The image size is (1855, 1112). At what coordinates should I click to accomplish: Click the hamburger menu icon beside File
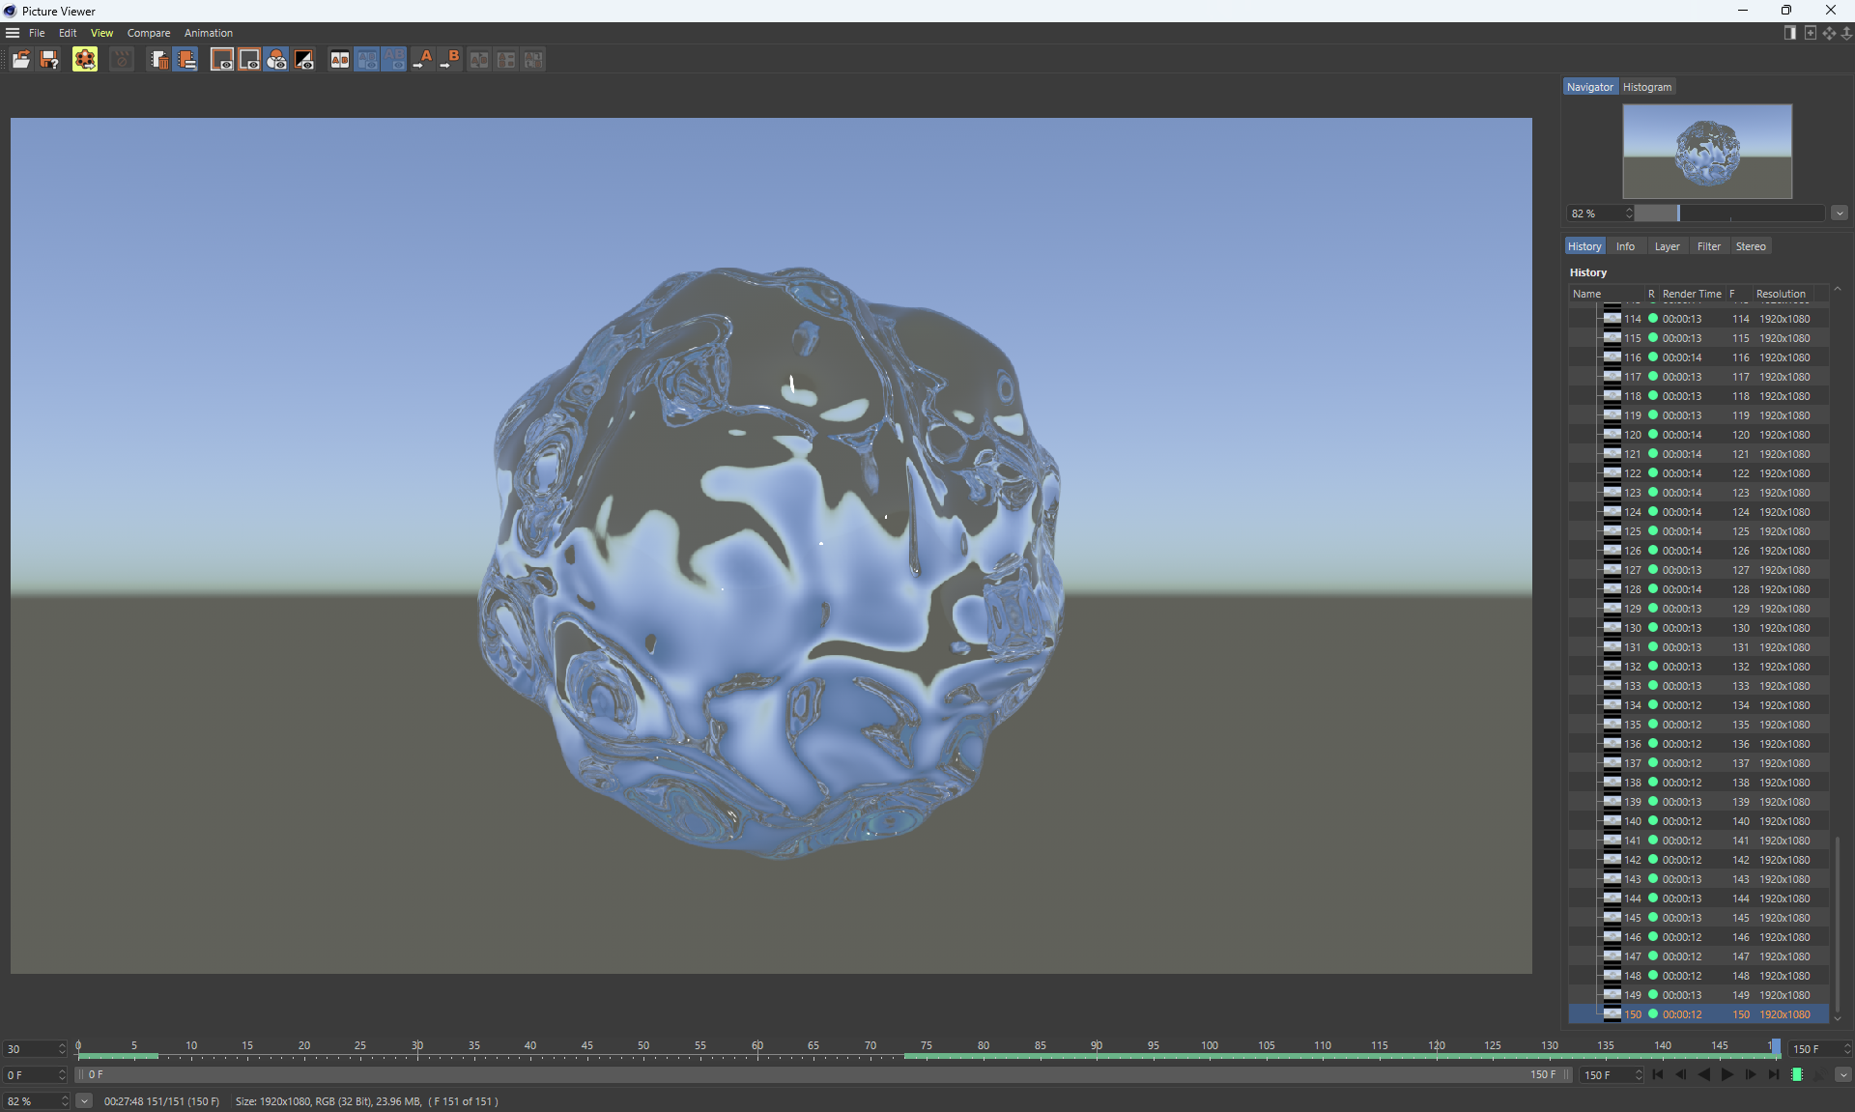coord(13,33)
